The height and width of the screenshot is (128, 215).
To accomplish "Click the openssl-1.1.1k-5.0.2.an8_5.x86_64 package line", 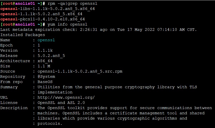I will (x=41, y=14).
